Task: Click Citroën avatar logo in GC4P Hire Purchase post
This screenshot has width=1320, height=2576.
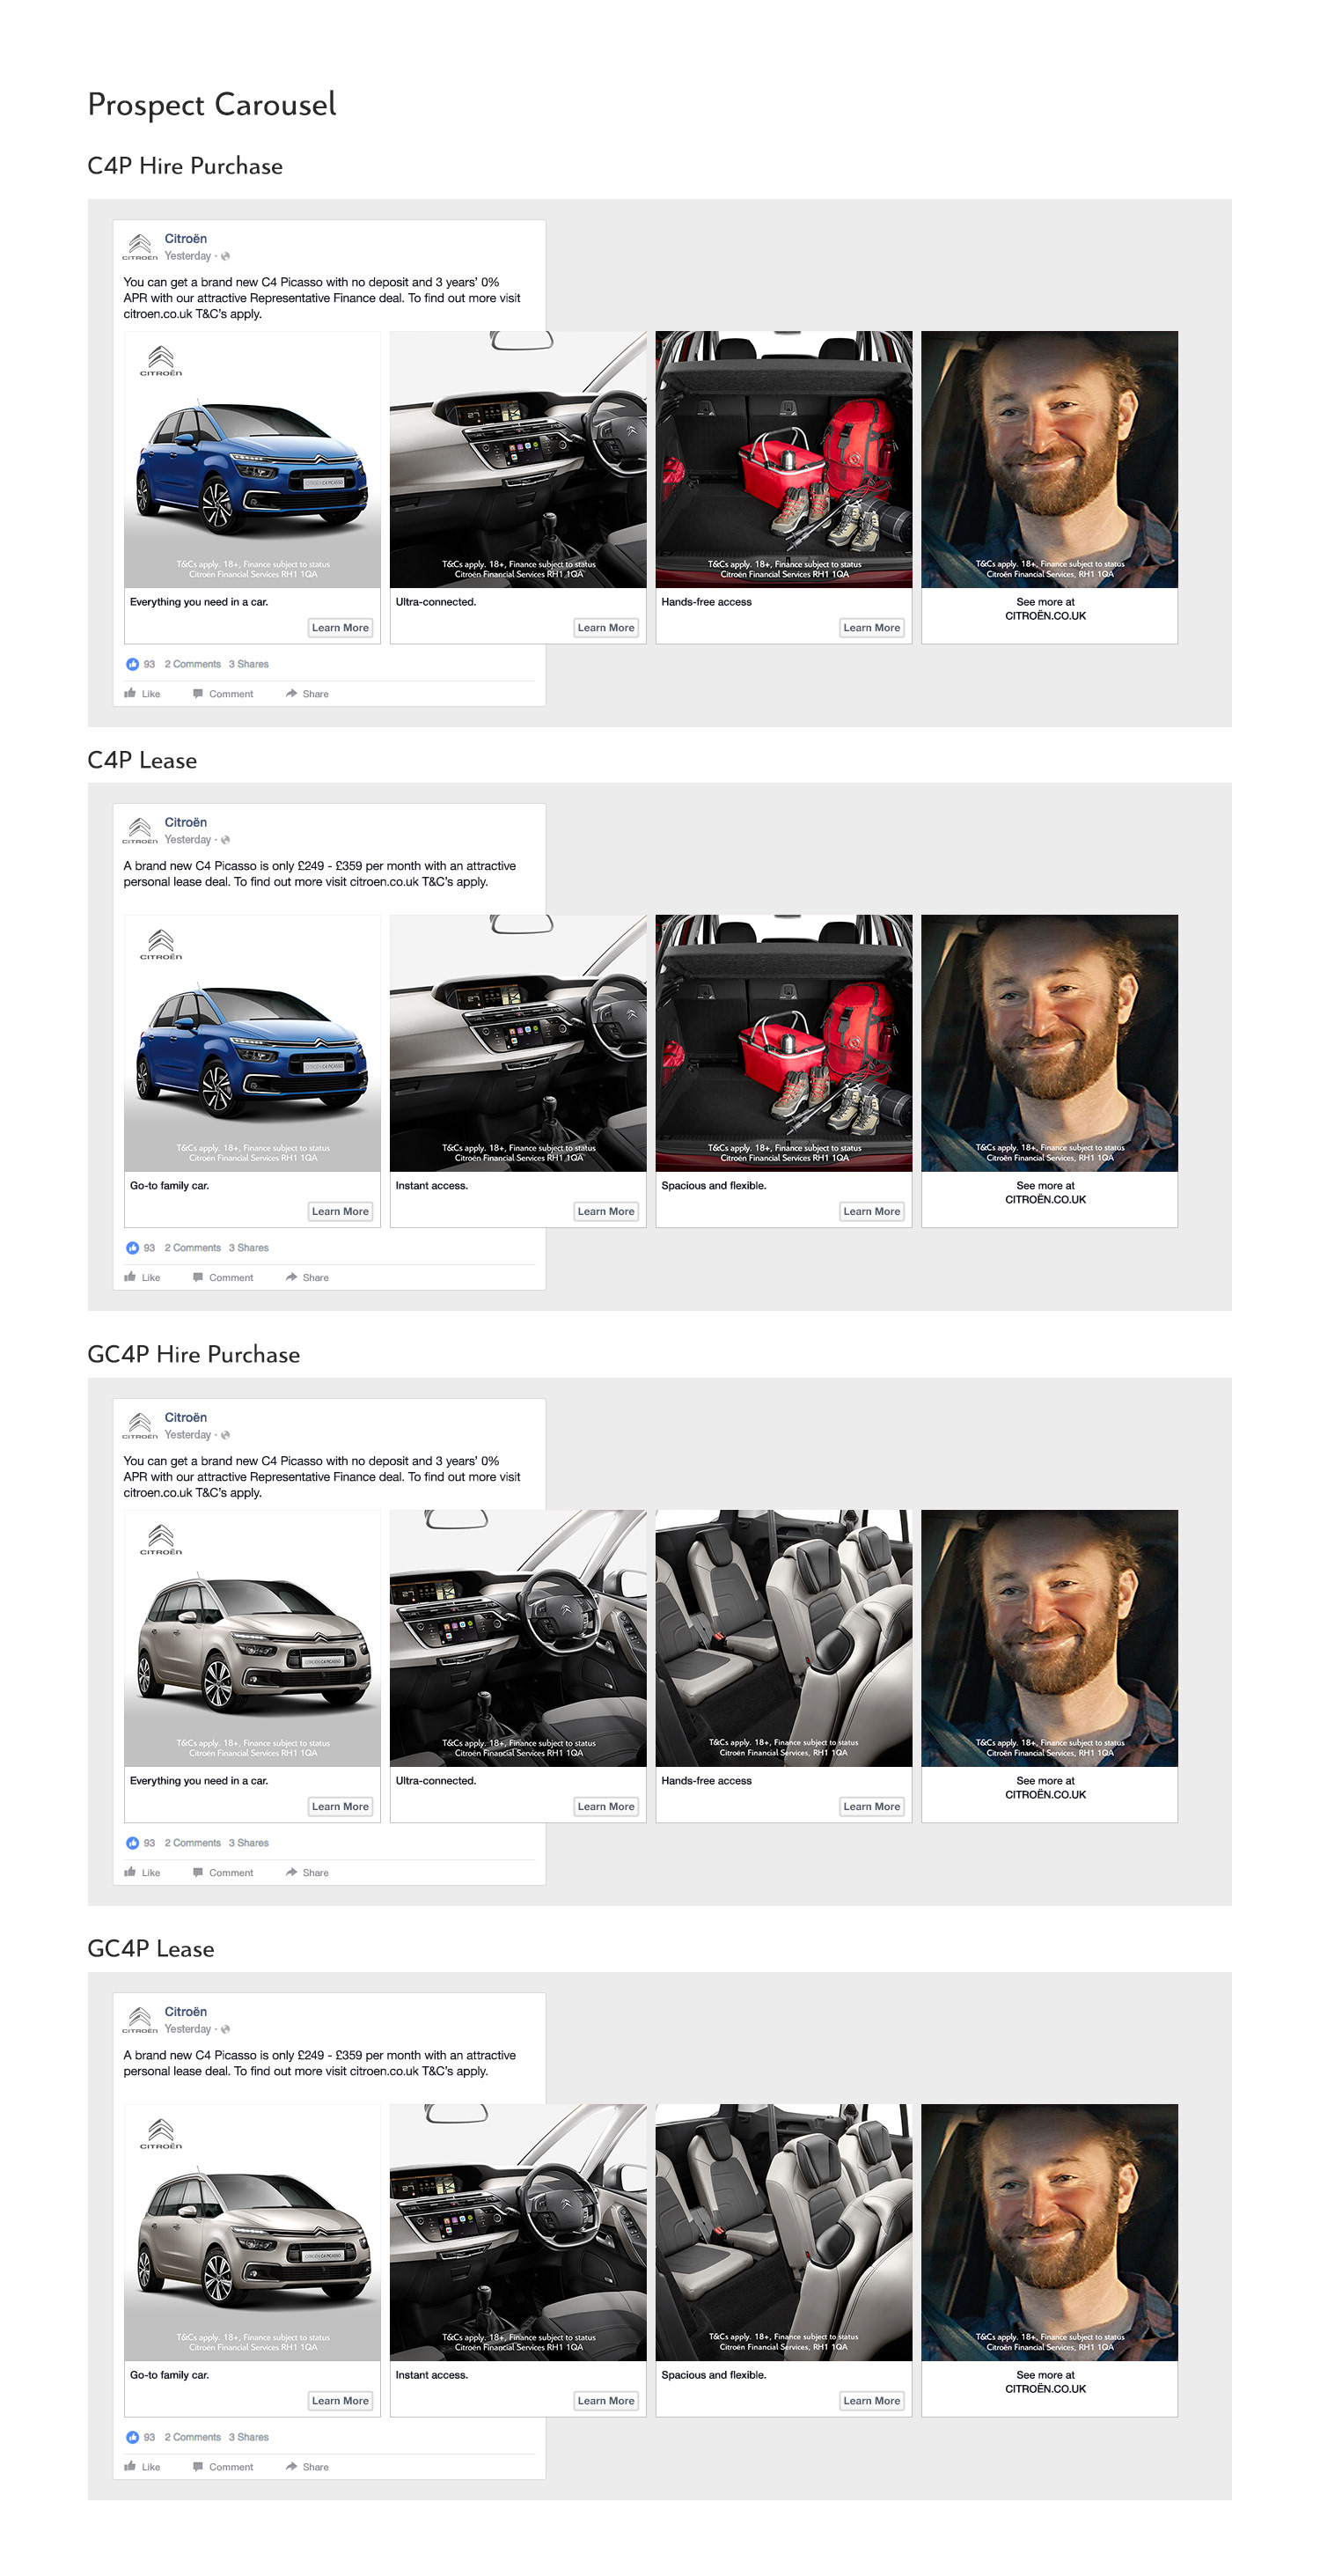Action: tap(140, 1426)
